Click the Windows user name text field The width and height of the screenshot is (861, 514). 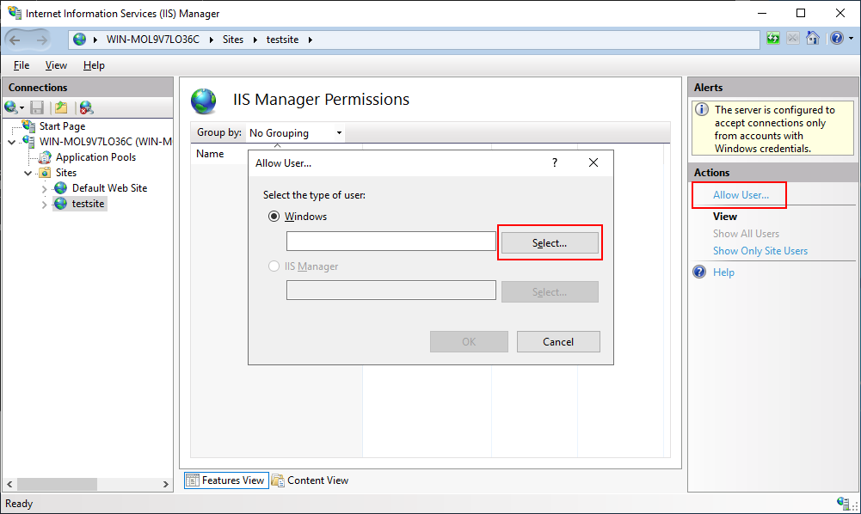(x=391, y=242)
